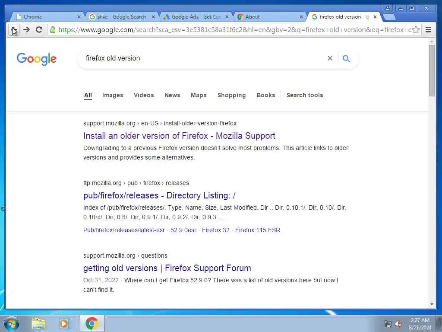Close the 'sfive - Google Search' tab

[153, 17]
